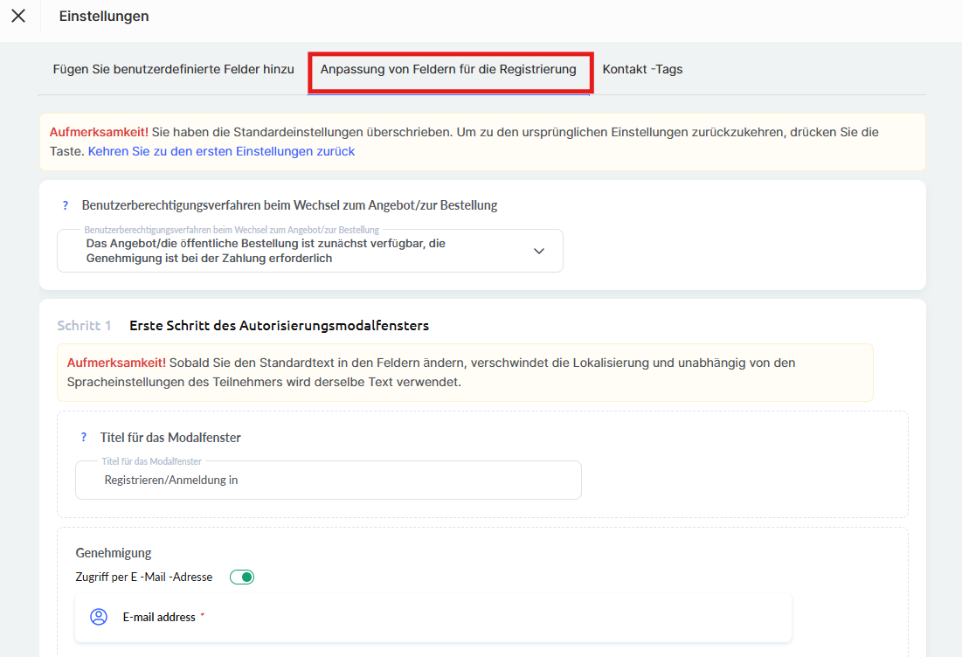Click help icon beside Benutzerberechtigungsverfahren heading
The image size is (962, 657).
click(65, 206)
